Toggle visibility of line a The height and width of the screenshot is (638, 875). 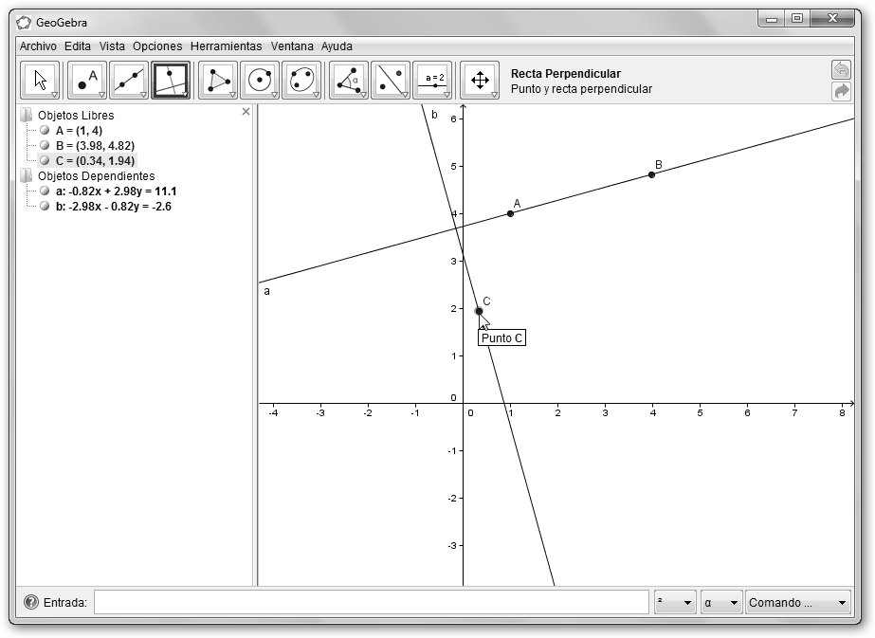point(45,191)
